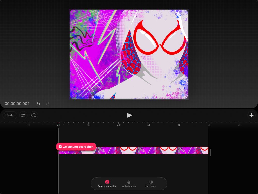Start playback with the play button

(x=129, y=115)
